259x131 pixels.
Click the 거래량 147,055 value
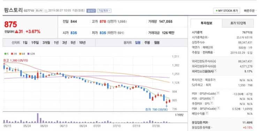(x=166, y=22)
